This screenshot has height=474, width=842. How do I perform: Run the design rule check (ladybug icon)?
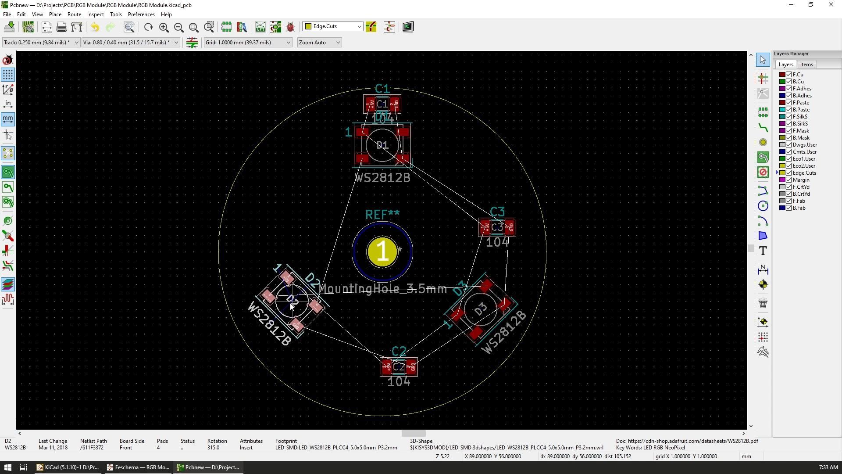290,27
